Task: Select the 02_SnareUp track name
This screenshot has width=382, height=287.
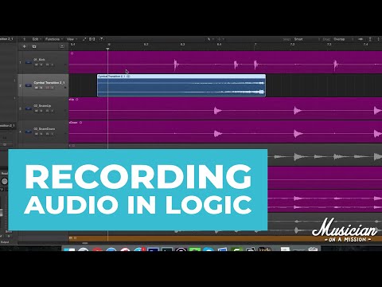Action: point(42,106)
